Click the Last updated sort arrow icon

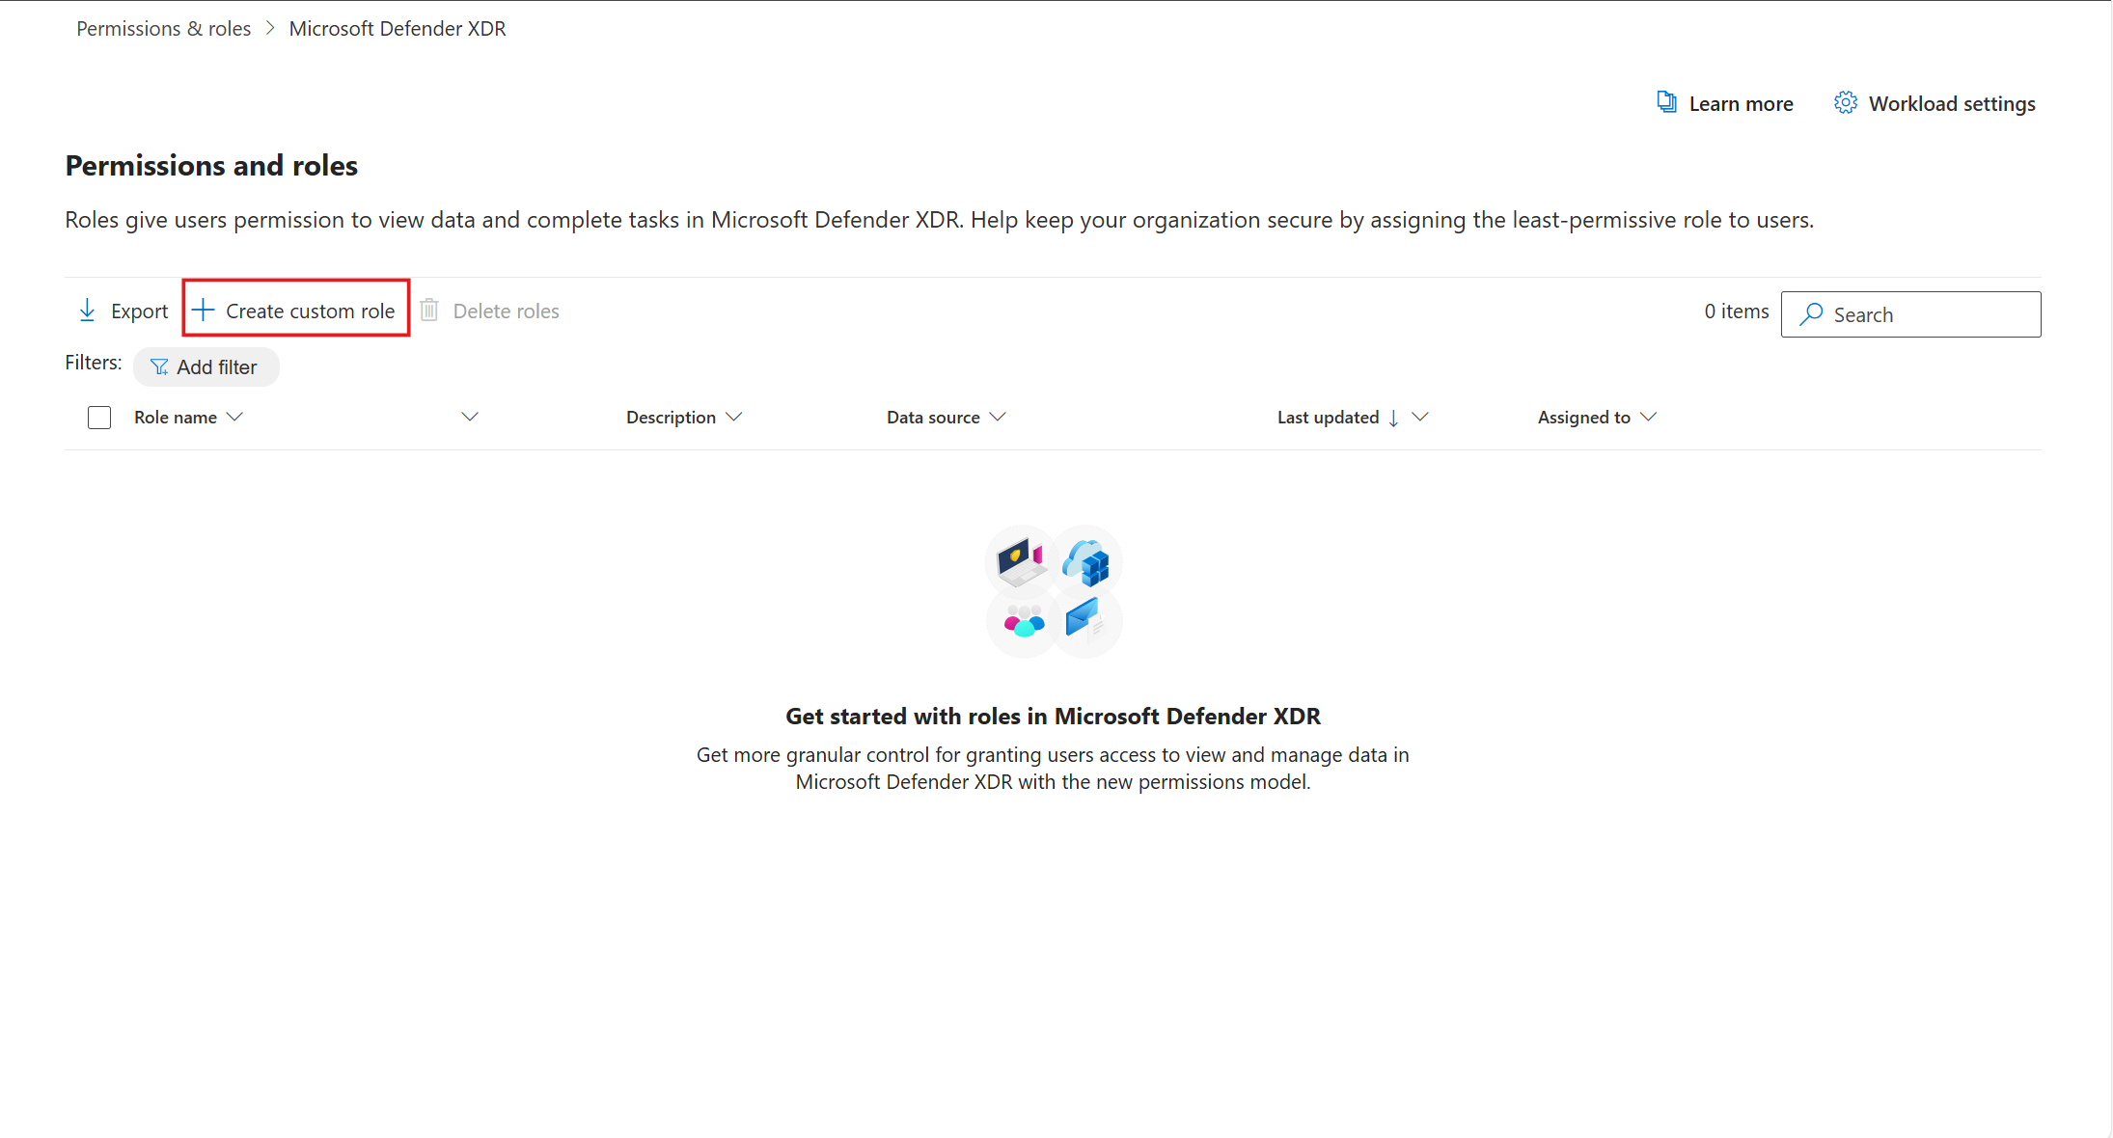1393,418
